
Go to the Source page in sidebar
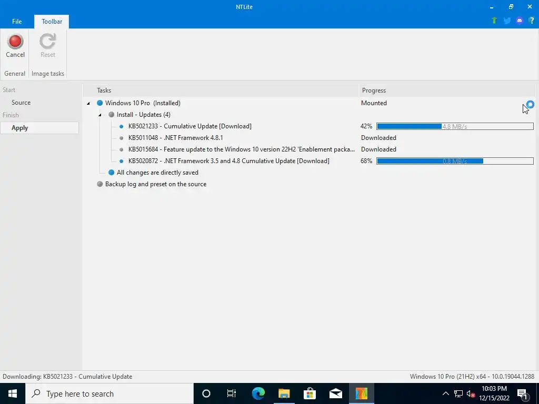point(21,103)
